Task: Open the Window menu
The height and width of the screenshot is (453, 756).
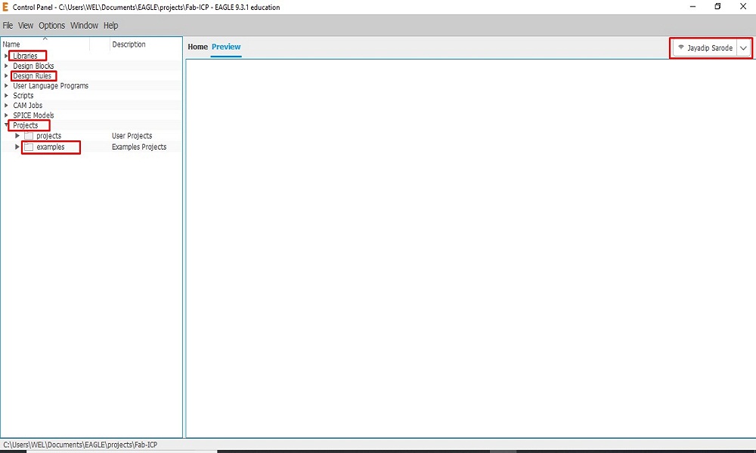Action: pos(84,26)
